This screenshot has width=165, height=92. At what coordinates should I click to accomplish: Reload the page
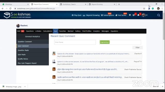(x=10, y=8)
